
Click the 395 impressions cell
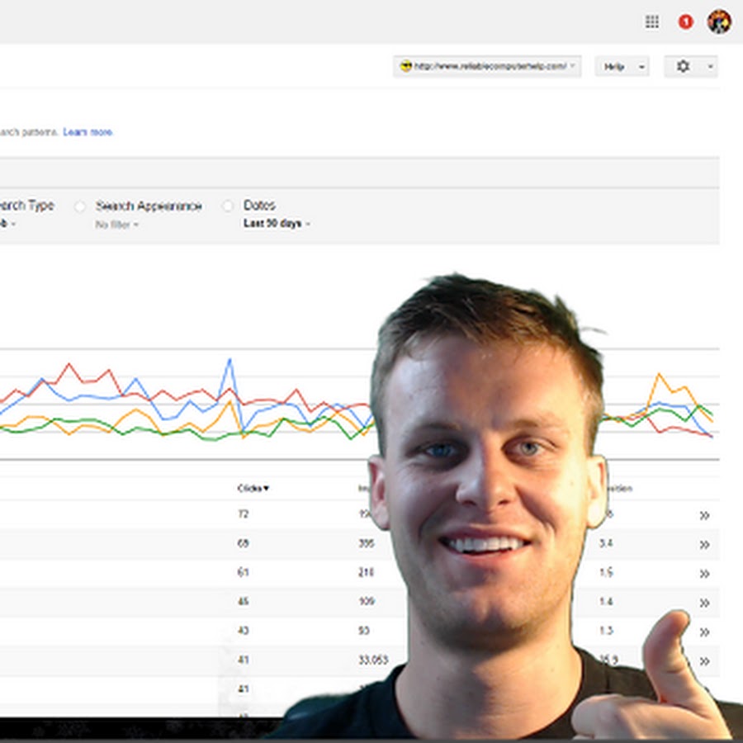(367, 543)
